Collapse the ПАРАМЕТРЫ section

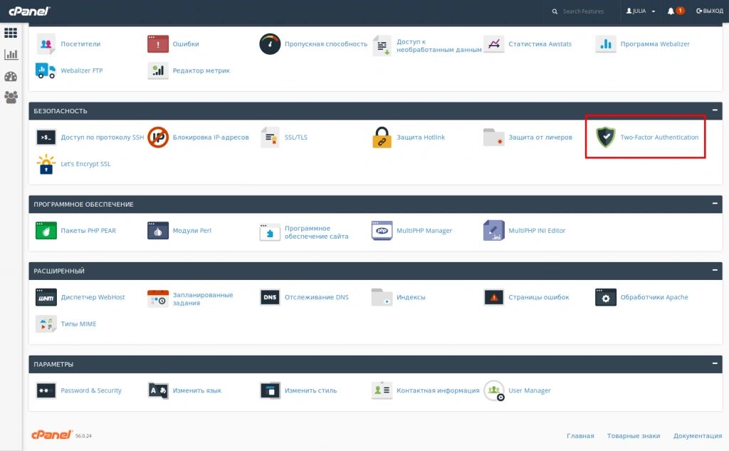click(x=715, y=363)
